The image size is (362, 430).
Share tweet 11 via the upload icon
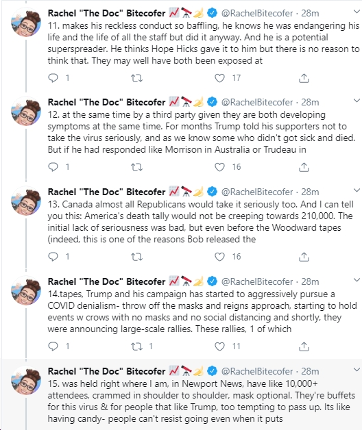tap(304, 78)
